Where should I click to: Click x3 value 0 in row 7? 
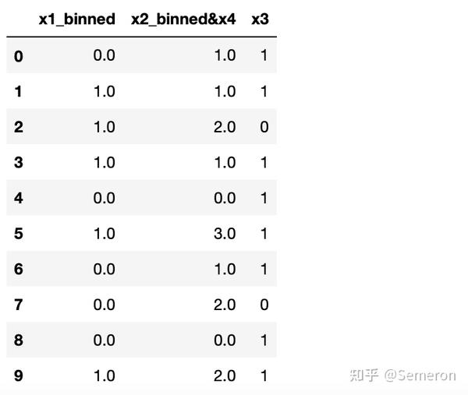coord(264,305)
